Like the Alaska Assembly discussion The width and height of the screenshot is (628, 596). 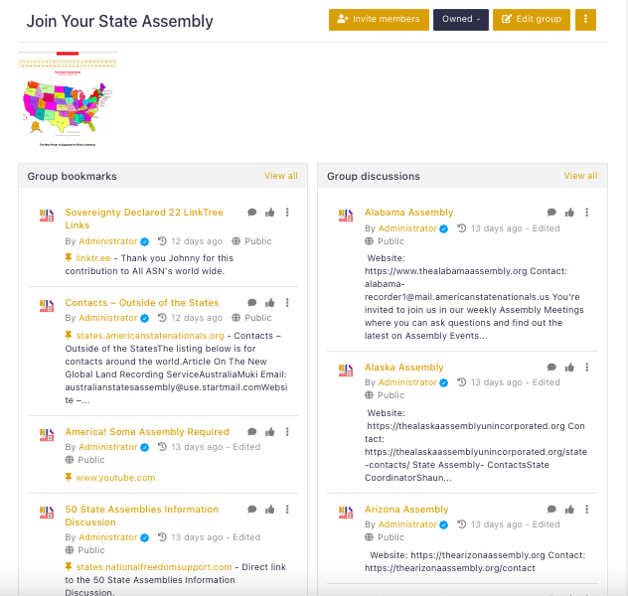569,367
